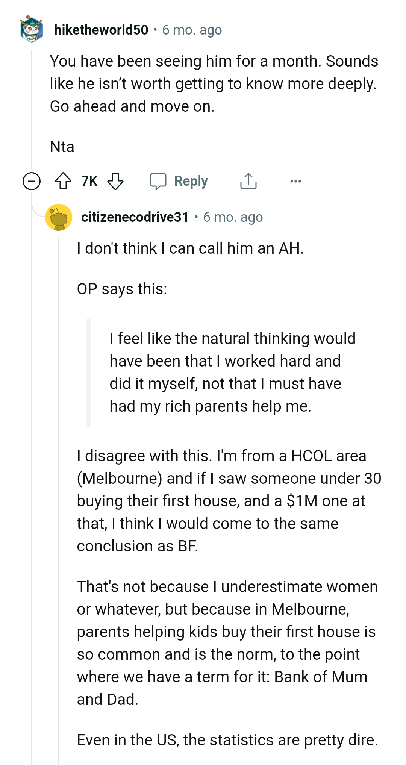Click the share upload-arrow icon
Image resolution: width=406 pixels, height=765 pixels.
point(248,181)
